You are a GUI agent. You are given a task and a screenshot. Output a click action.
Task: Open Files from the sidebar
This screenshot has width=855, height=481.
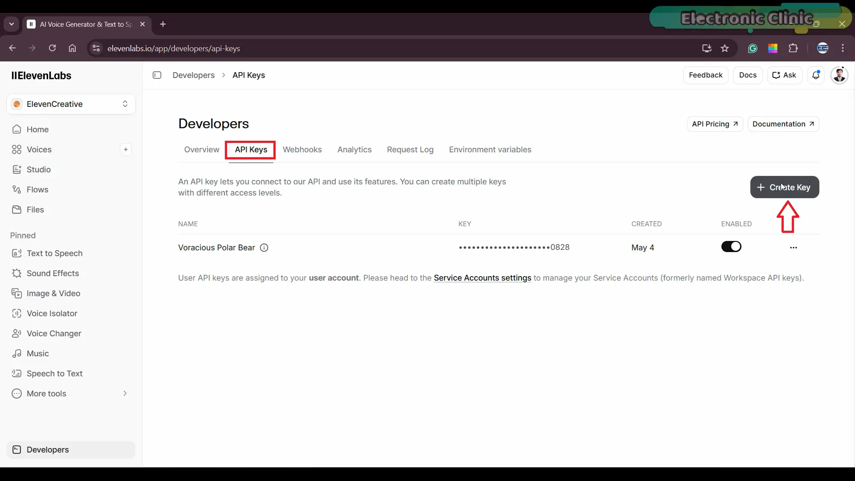(x=71, y=210)
